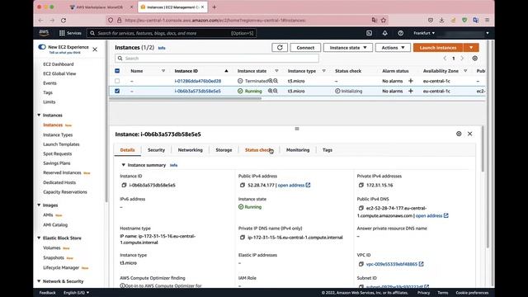Open a new browser tab
The height and width of the screenshot is (297, 528).
pyautogui.click(x=214, y=7)
